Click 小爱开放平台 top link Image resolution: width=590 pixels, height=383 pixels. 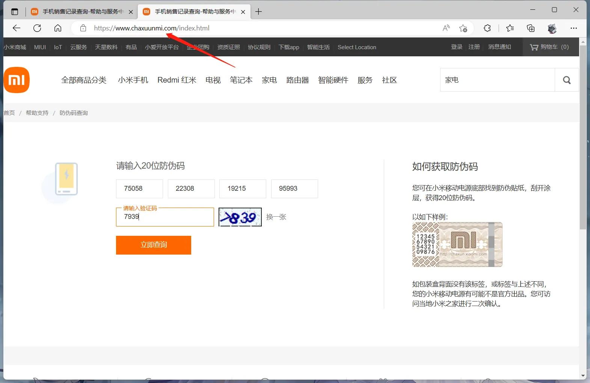click(162, 47)
